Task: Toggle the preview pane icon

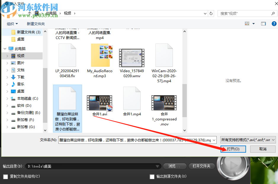Action: pyautogui.click(x=263, y=24)
